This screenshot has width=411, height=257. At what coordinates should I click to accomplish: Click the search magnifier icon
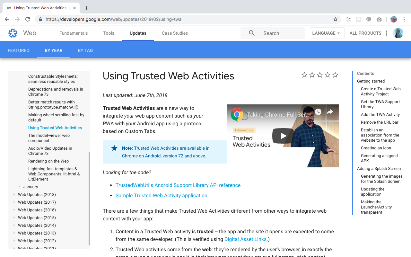[252, 33]
